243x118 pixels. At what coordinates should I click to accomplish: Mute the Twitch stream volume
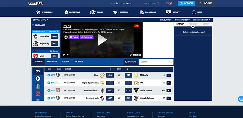[68, 55]
